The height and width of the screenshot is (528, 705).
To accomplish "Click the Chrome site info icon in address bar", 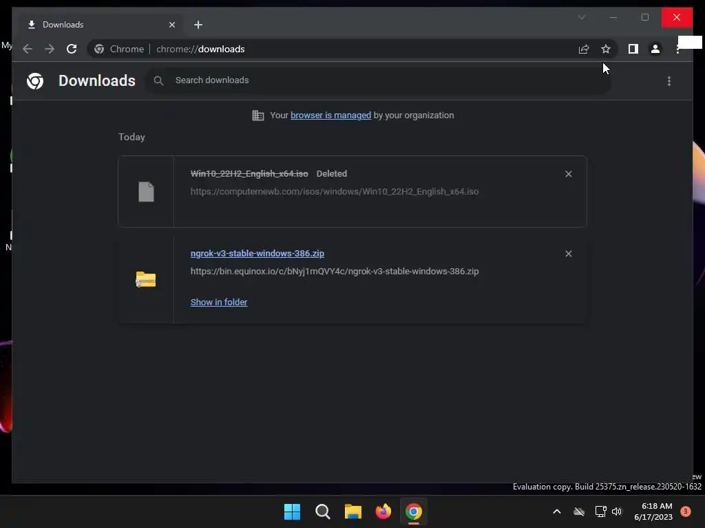I will (x=99, y=49).
